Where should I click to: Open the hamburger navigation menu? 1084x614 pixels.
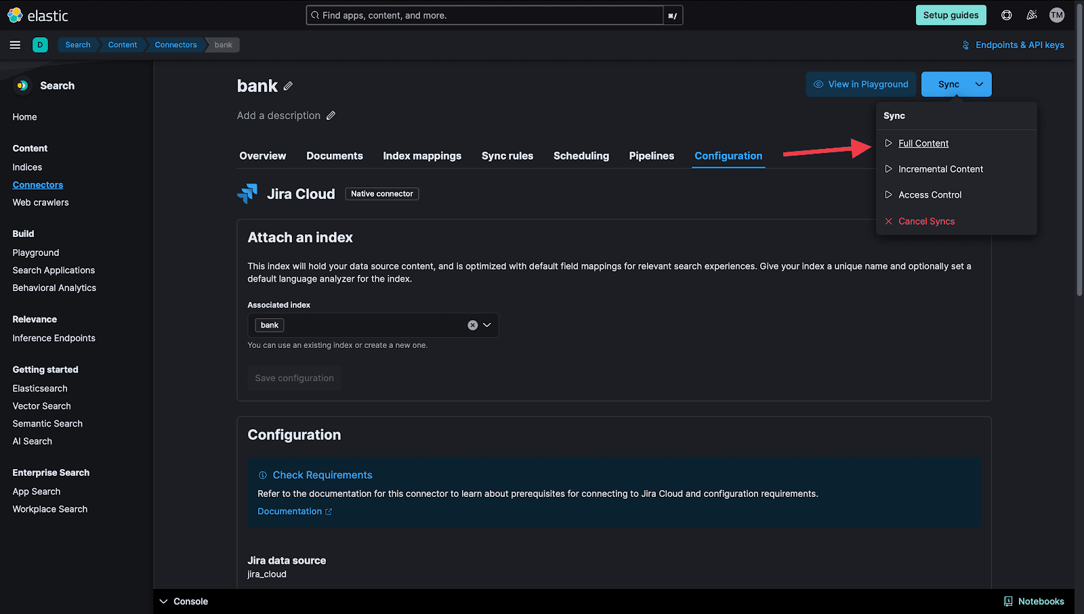tap(15, 45)
